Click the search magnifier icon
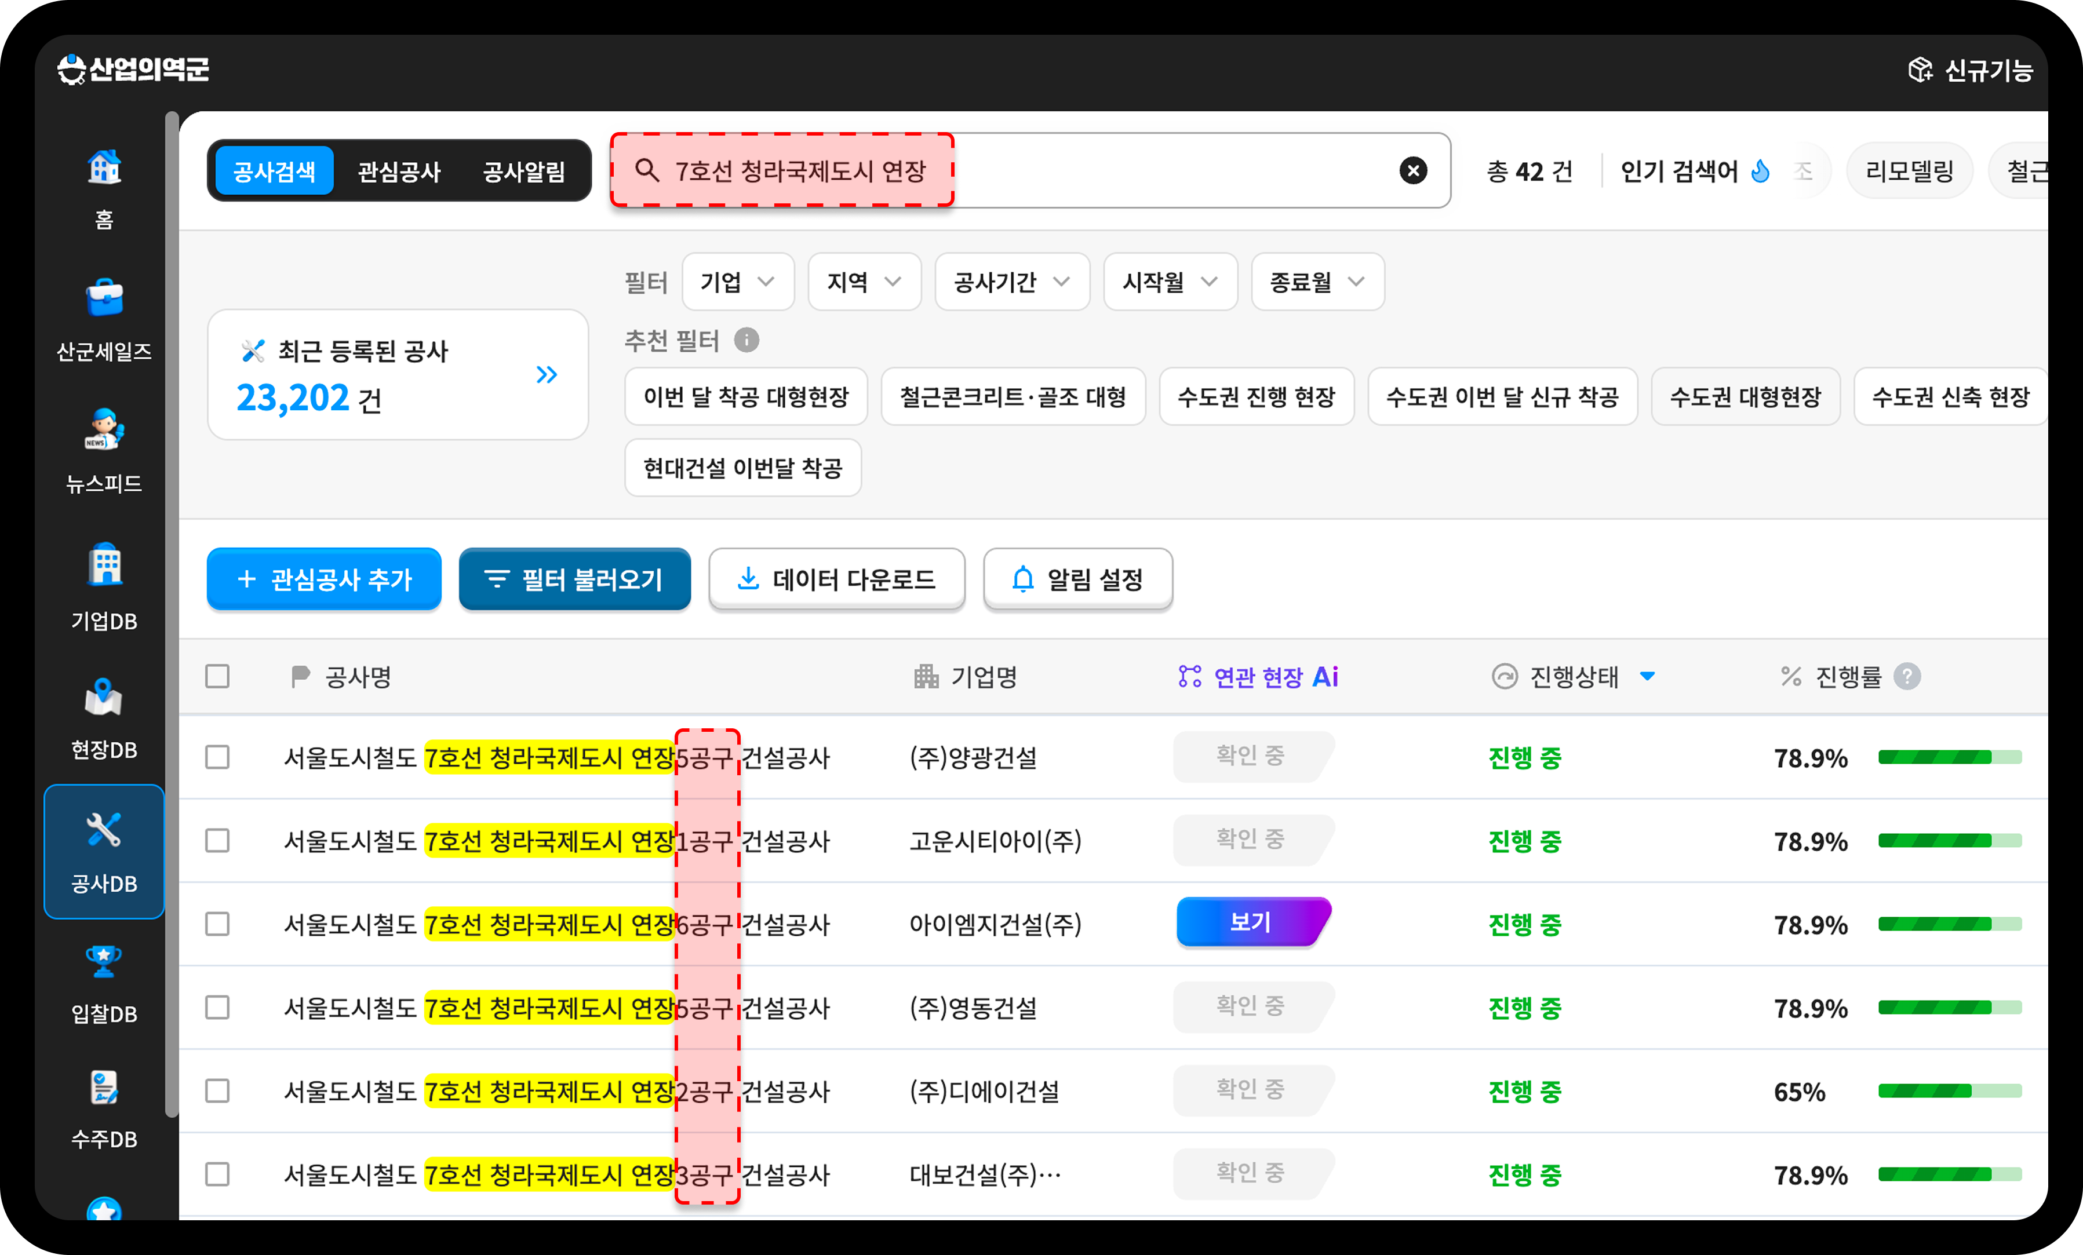Screen dimensions: 2083x1255 tap(647, 171)
